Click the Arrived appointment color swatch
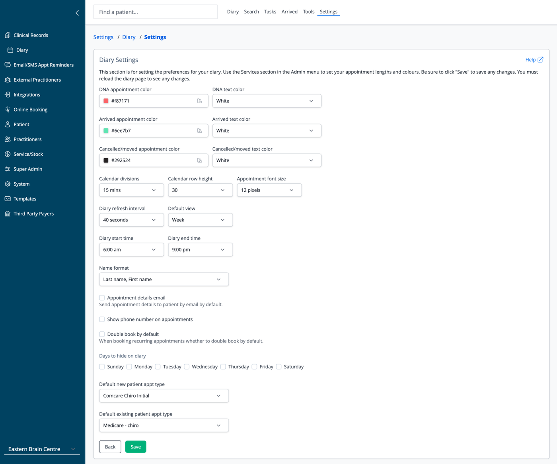557x464 pixels. [106, 131]
